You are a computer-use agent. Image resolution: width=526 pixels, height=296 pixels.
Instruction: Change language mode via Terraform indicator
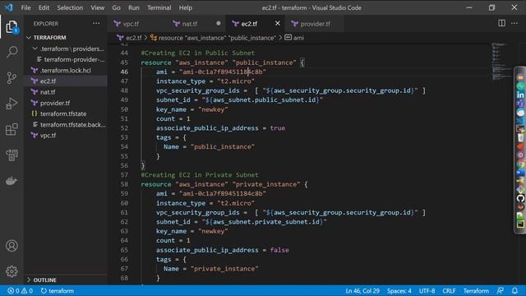coord(476,290)
